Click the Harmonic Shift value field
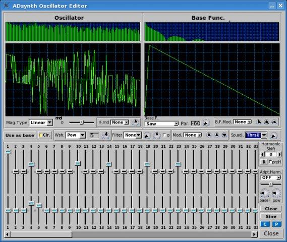This screenshot has height=242, width=287. pos(271,154)
